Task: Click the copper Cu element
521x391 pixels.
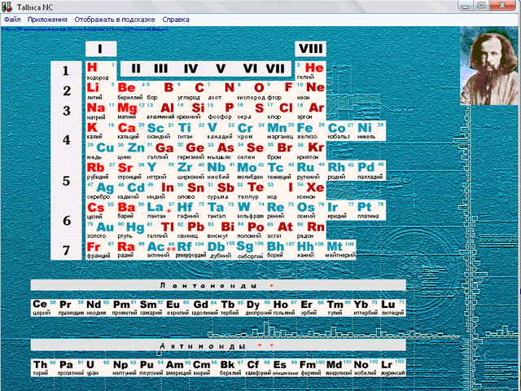Action: point(101,151)
